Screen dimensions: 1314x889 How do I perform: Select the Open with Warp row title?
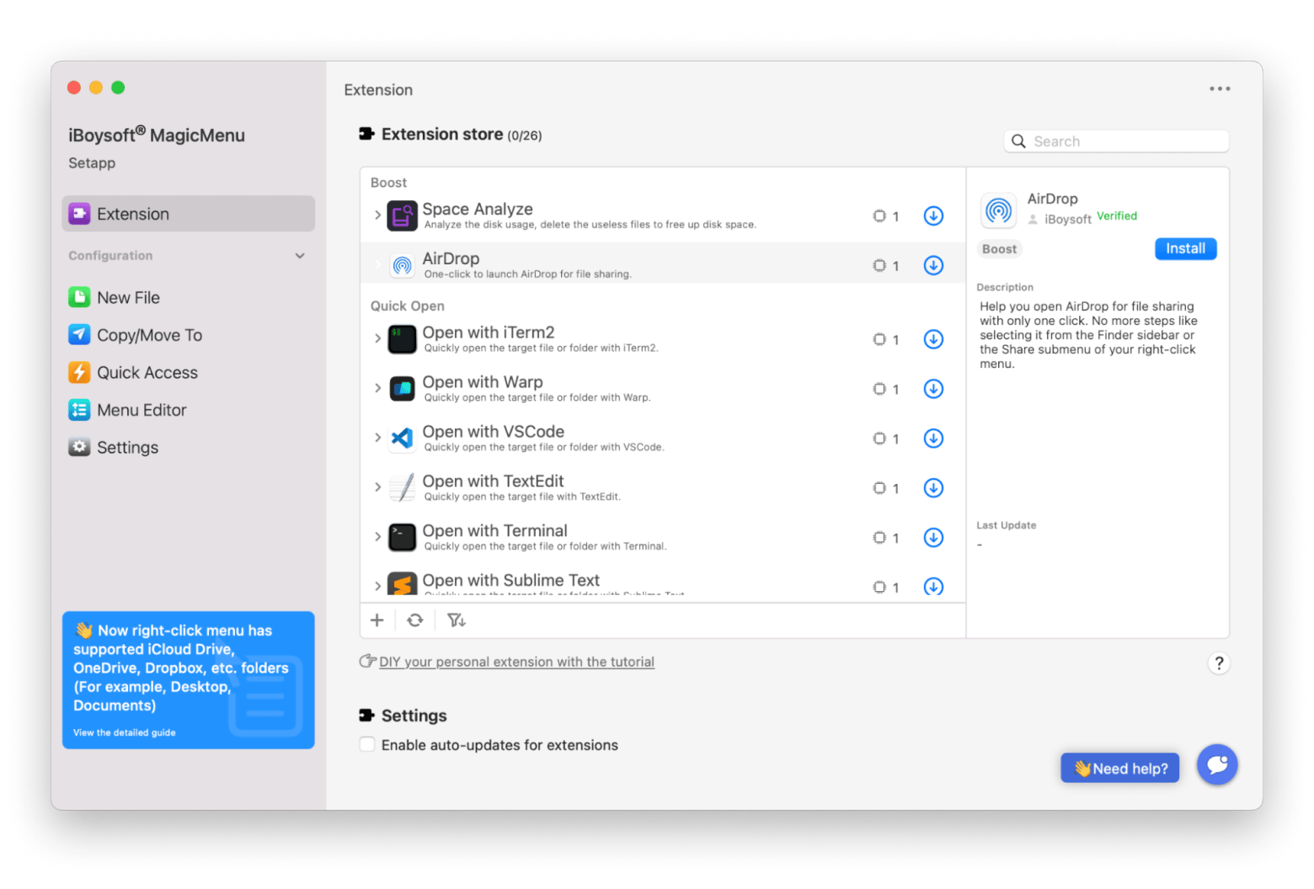[x=483, y=382]
